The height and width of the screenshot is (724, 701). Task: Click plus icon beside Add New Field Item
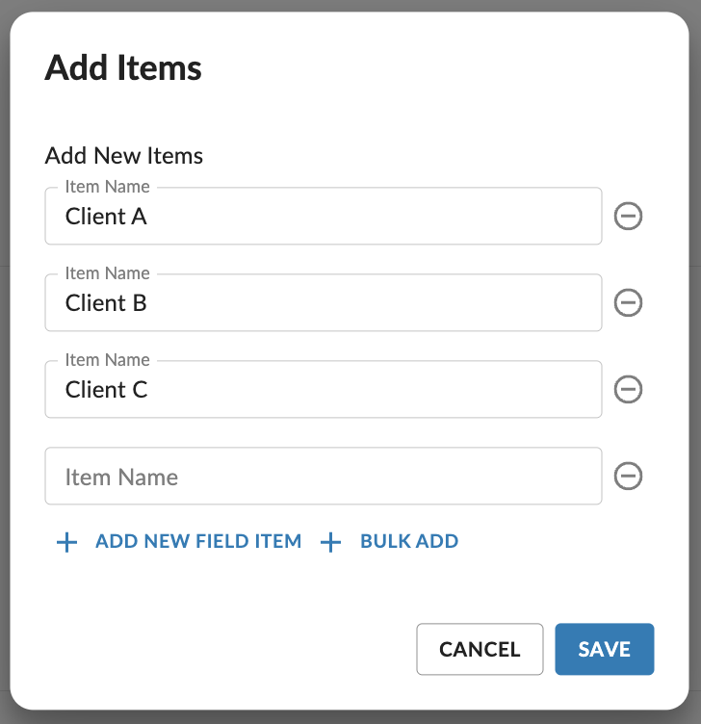tap(67, 542)
